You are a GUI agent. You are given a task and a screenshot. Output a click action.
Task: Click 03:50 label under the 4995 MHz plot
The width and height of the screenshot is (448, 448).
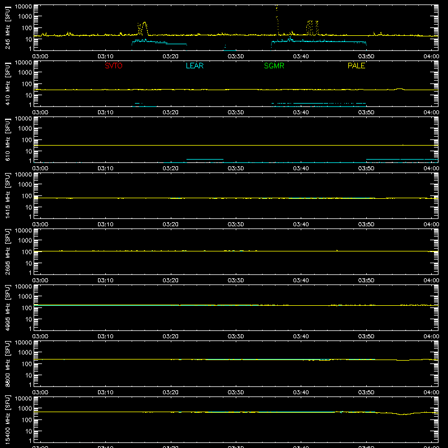pos(366,337)
